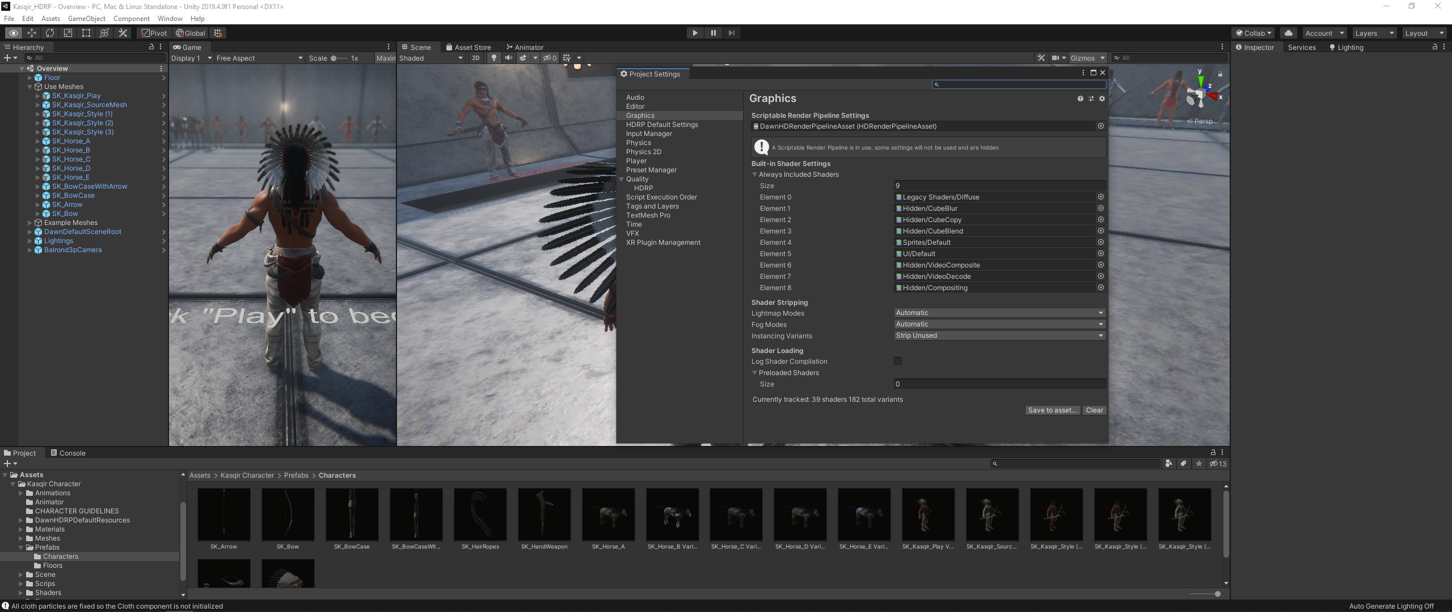Collapse the Quality settings category
The height and width of the screenshot is (612, 1452).
click(x=622, y=179)
